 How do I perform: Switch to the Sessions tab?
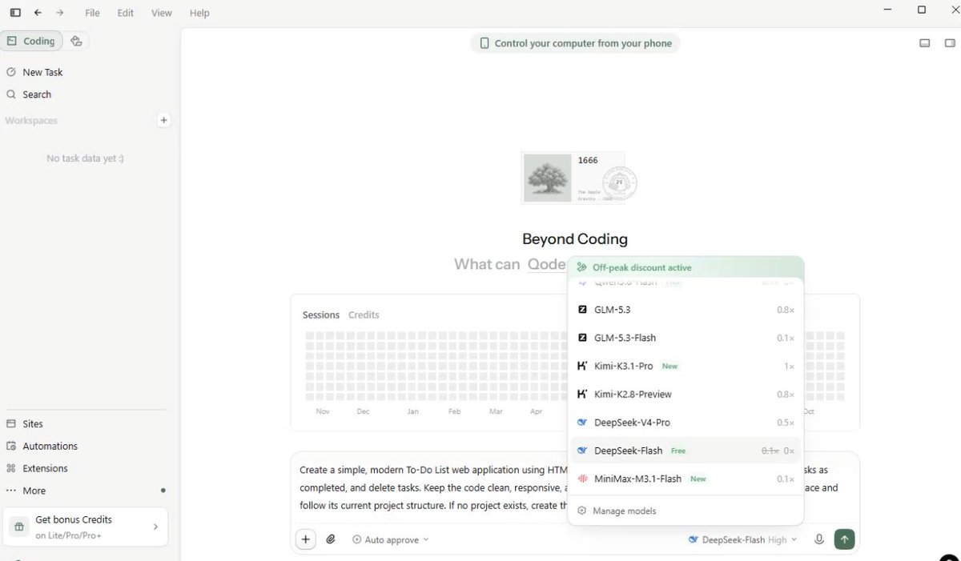[x=321, y=315]
